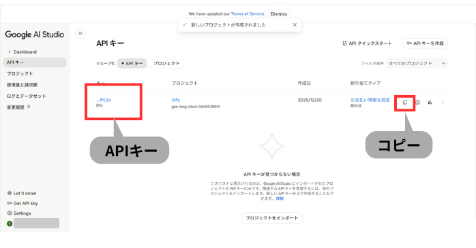Click the date 2025/12/20
The height and width of the screenshot is (248, 476).
[310, 100]
